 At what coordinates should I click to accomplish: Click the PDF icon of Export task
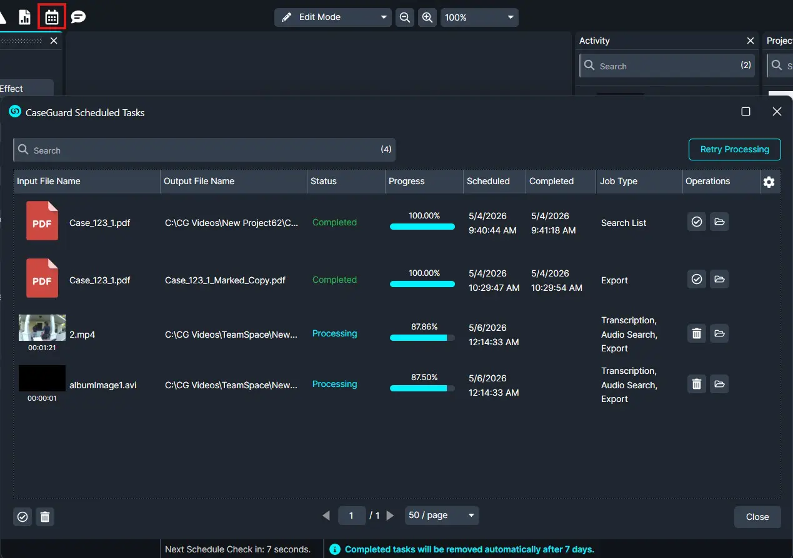pos(42,278)
